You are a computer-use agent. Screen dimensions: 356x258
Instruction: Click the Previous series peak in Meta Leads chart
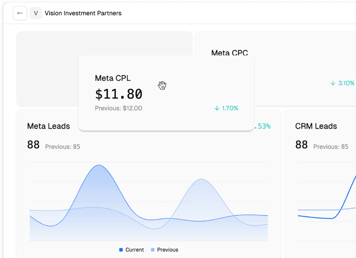pyautogui.click(x=201, y=180)
